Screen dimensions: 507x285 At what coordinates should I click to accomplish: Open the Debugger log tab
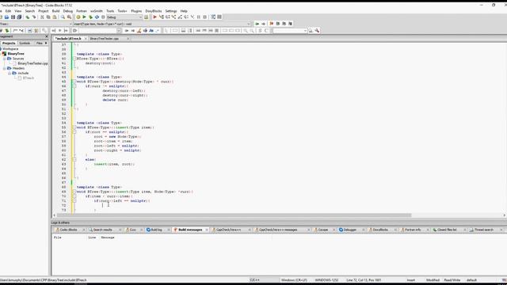coord(349,230)
